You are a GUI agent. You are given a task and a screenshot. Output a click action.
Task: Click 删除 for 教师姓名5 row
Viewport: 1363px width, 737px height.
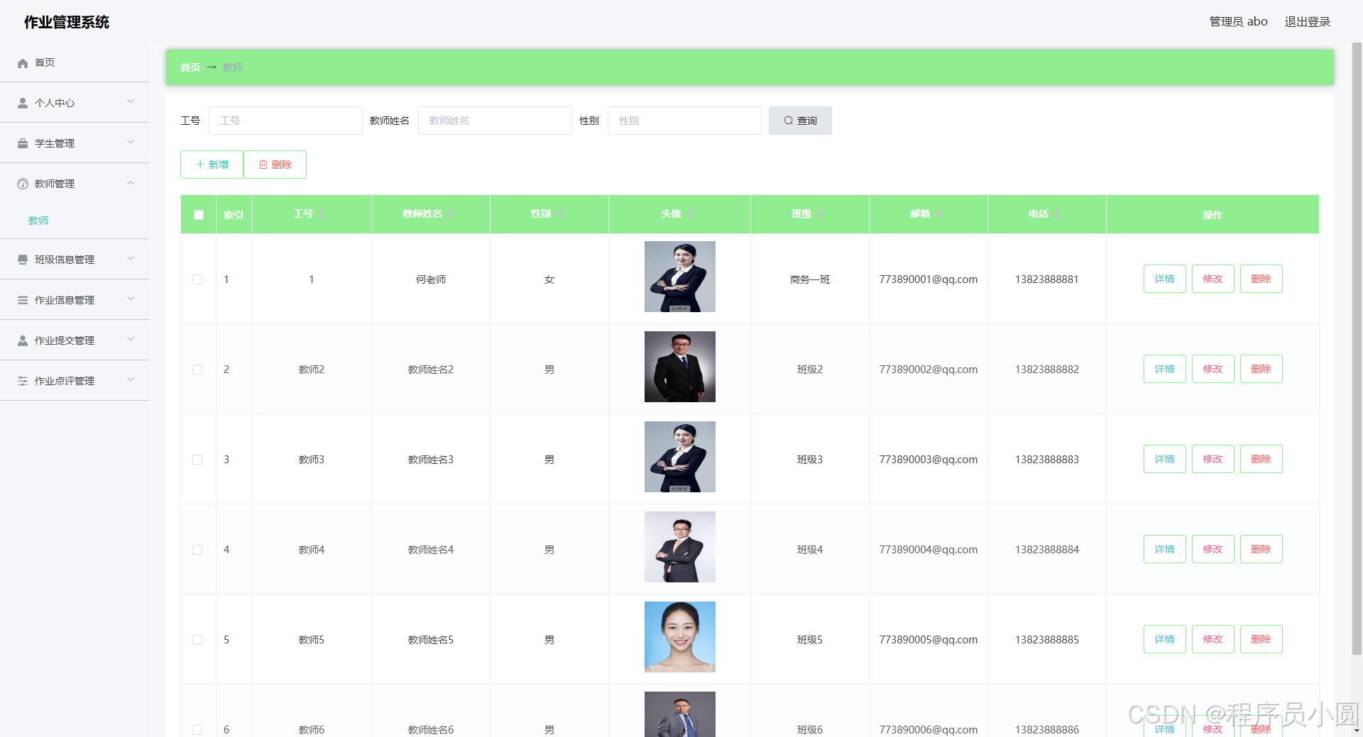[1261, 639]
